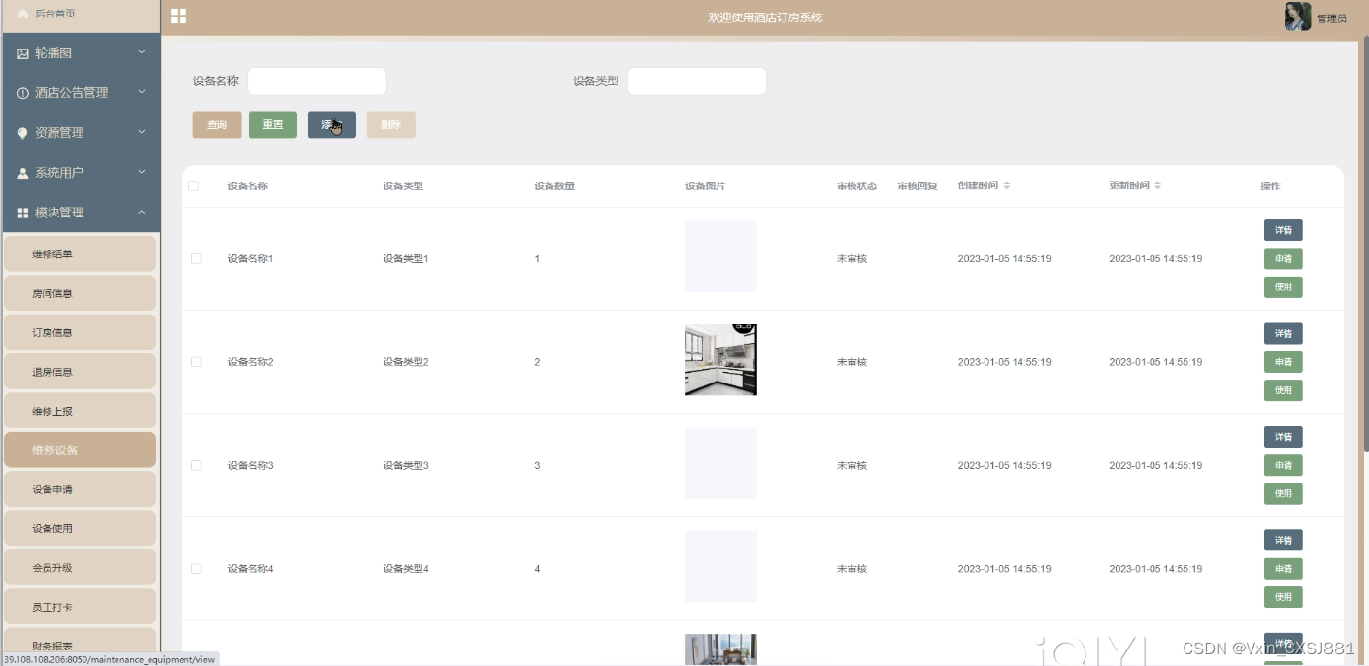Click the 设备类型2 table cell
1369x666 pixels.
pos(406,362)
